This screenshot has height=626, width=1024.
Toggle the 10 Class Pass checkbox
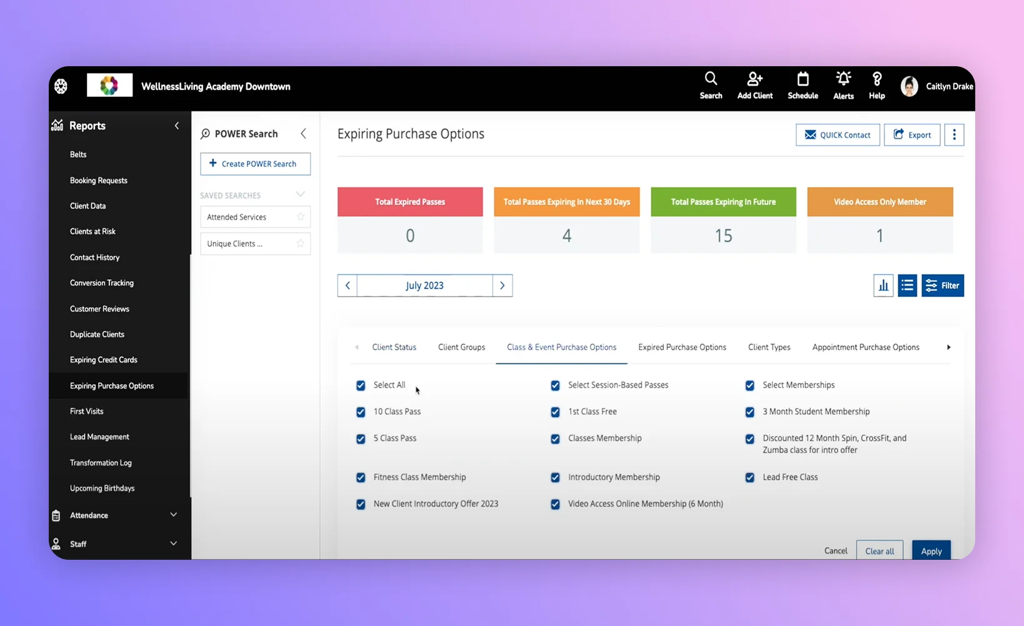click(361, 412)
